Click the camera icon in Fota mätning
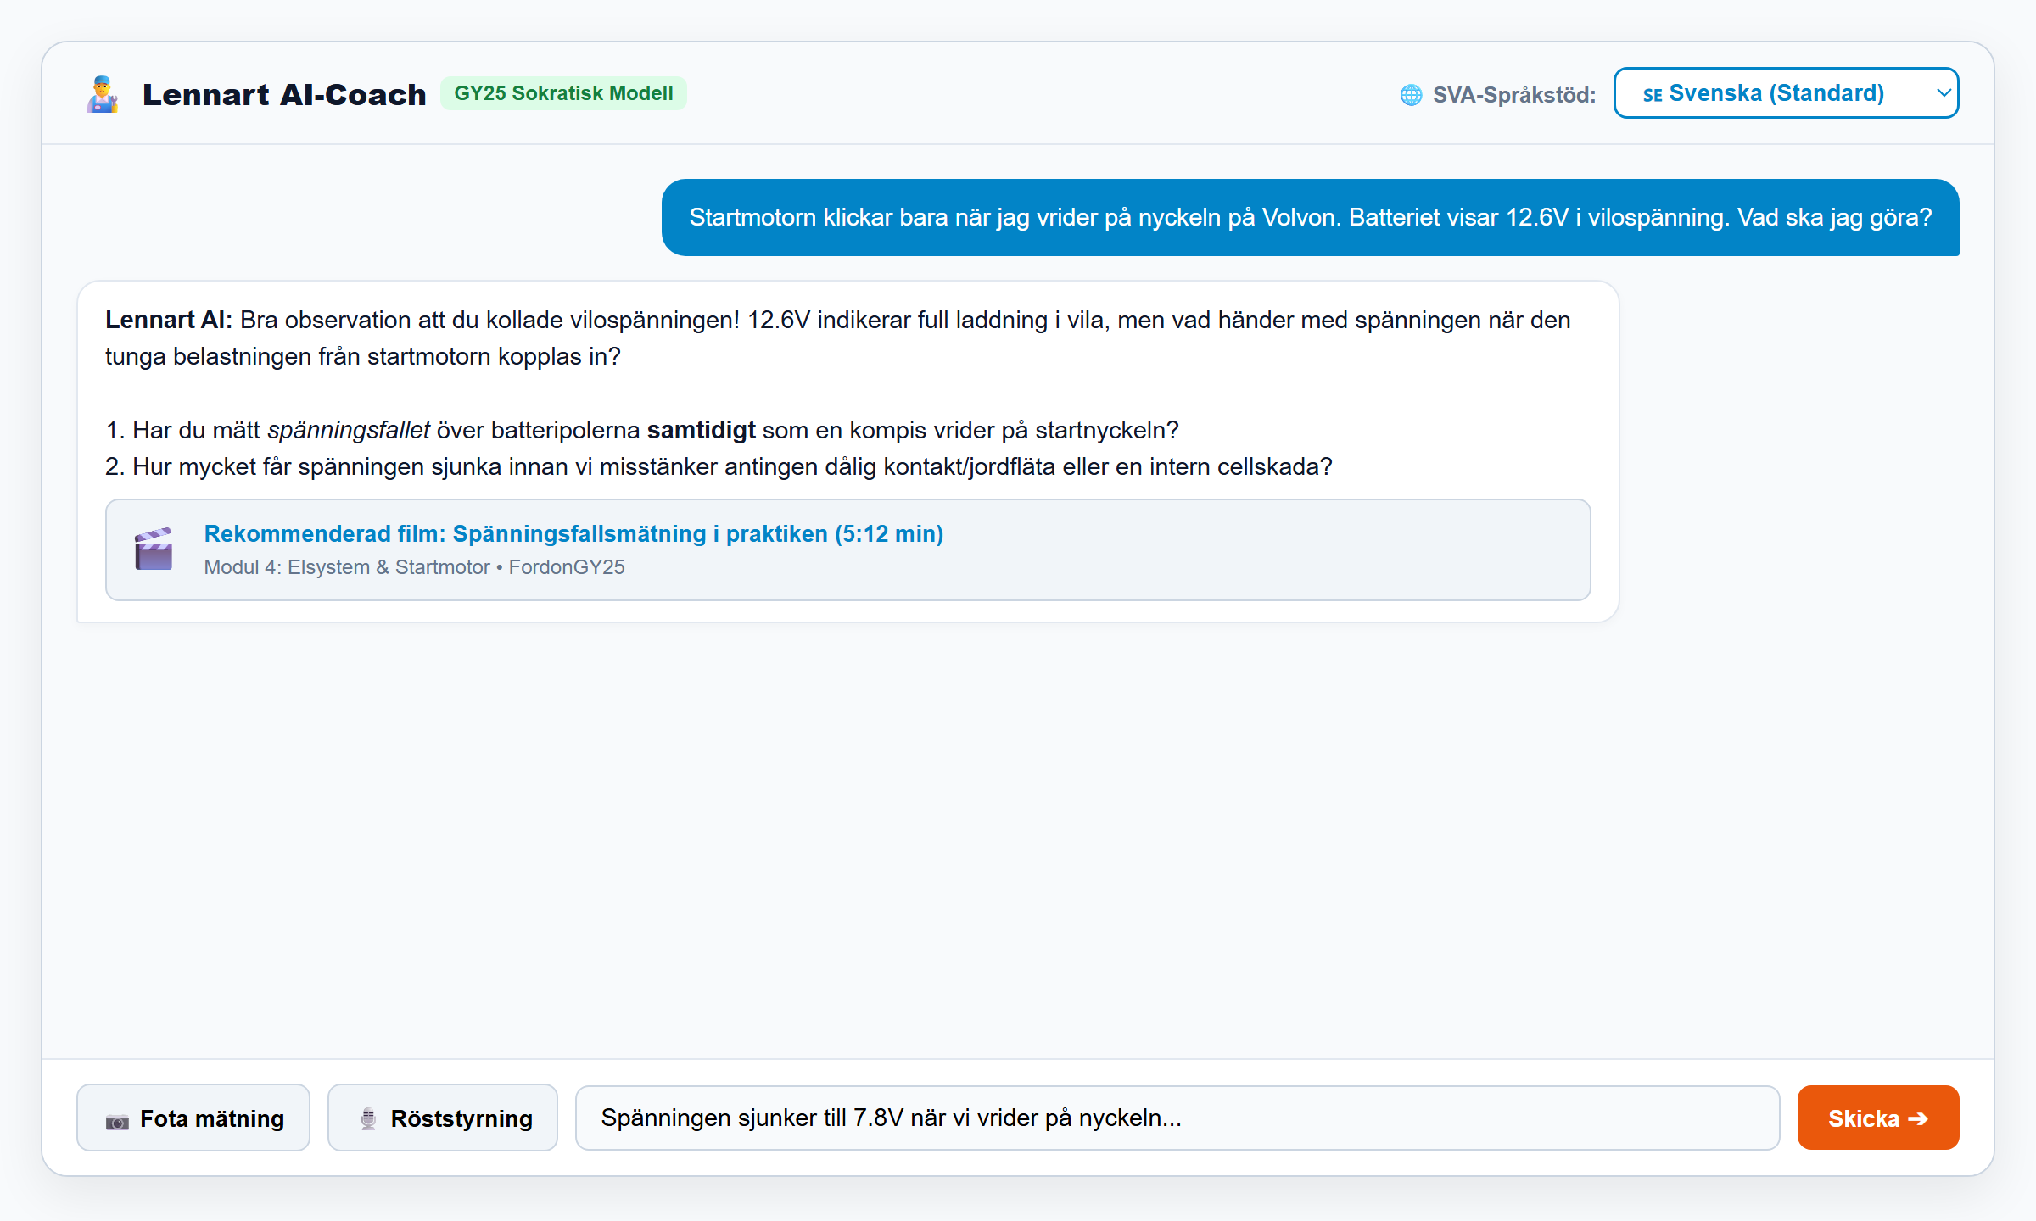This screenshot has width=2036, height=1221. point(117,1121)
